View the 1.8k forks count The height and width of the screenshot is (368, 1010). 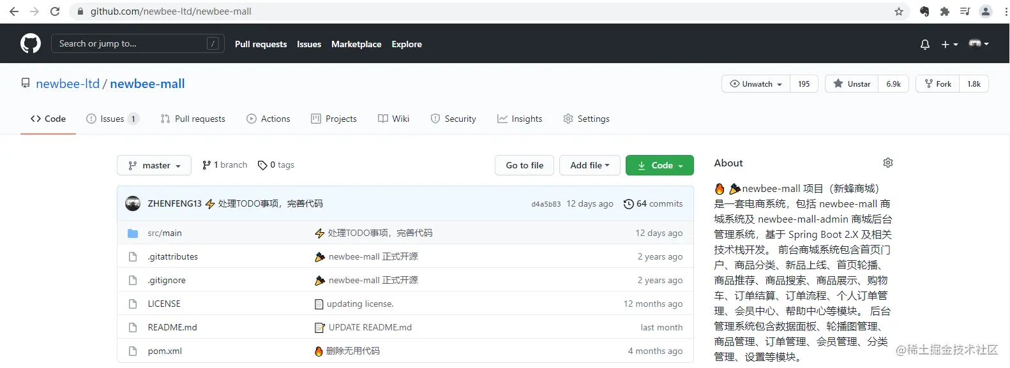(974, 84)
